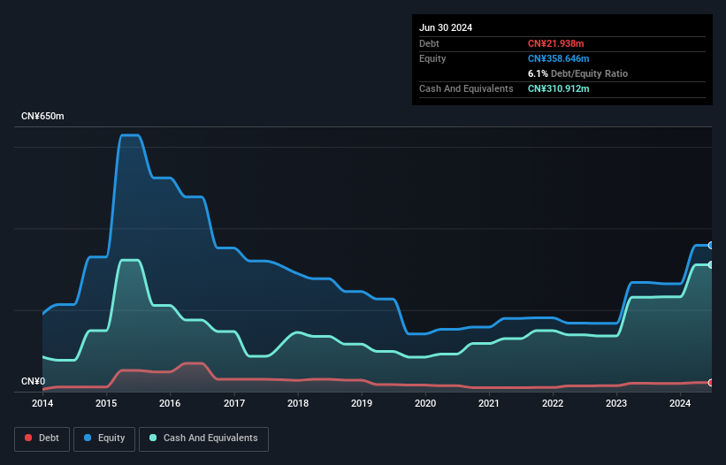Click the 2015 axis label
The height and width of the screenshot is (465, 726).
click(x=106, y=403)
